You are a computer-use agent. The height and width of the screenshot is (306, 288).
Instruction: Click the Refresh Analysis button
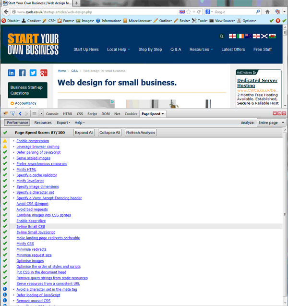[x=141, y=133]
